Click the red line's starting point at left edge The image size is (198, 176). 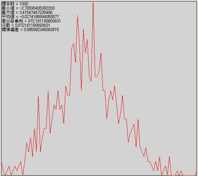(1, 162)
